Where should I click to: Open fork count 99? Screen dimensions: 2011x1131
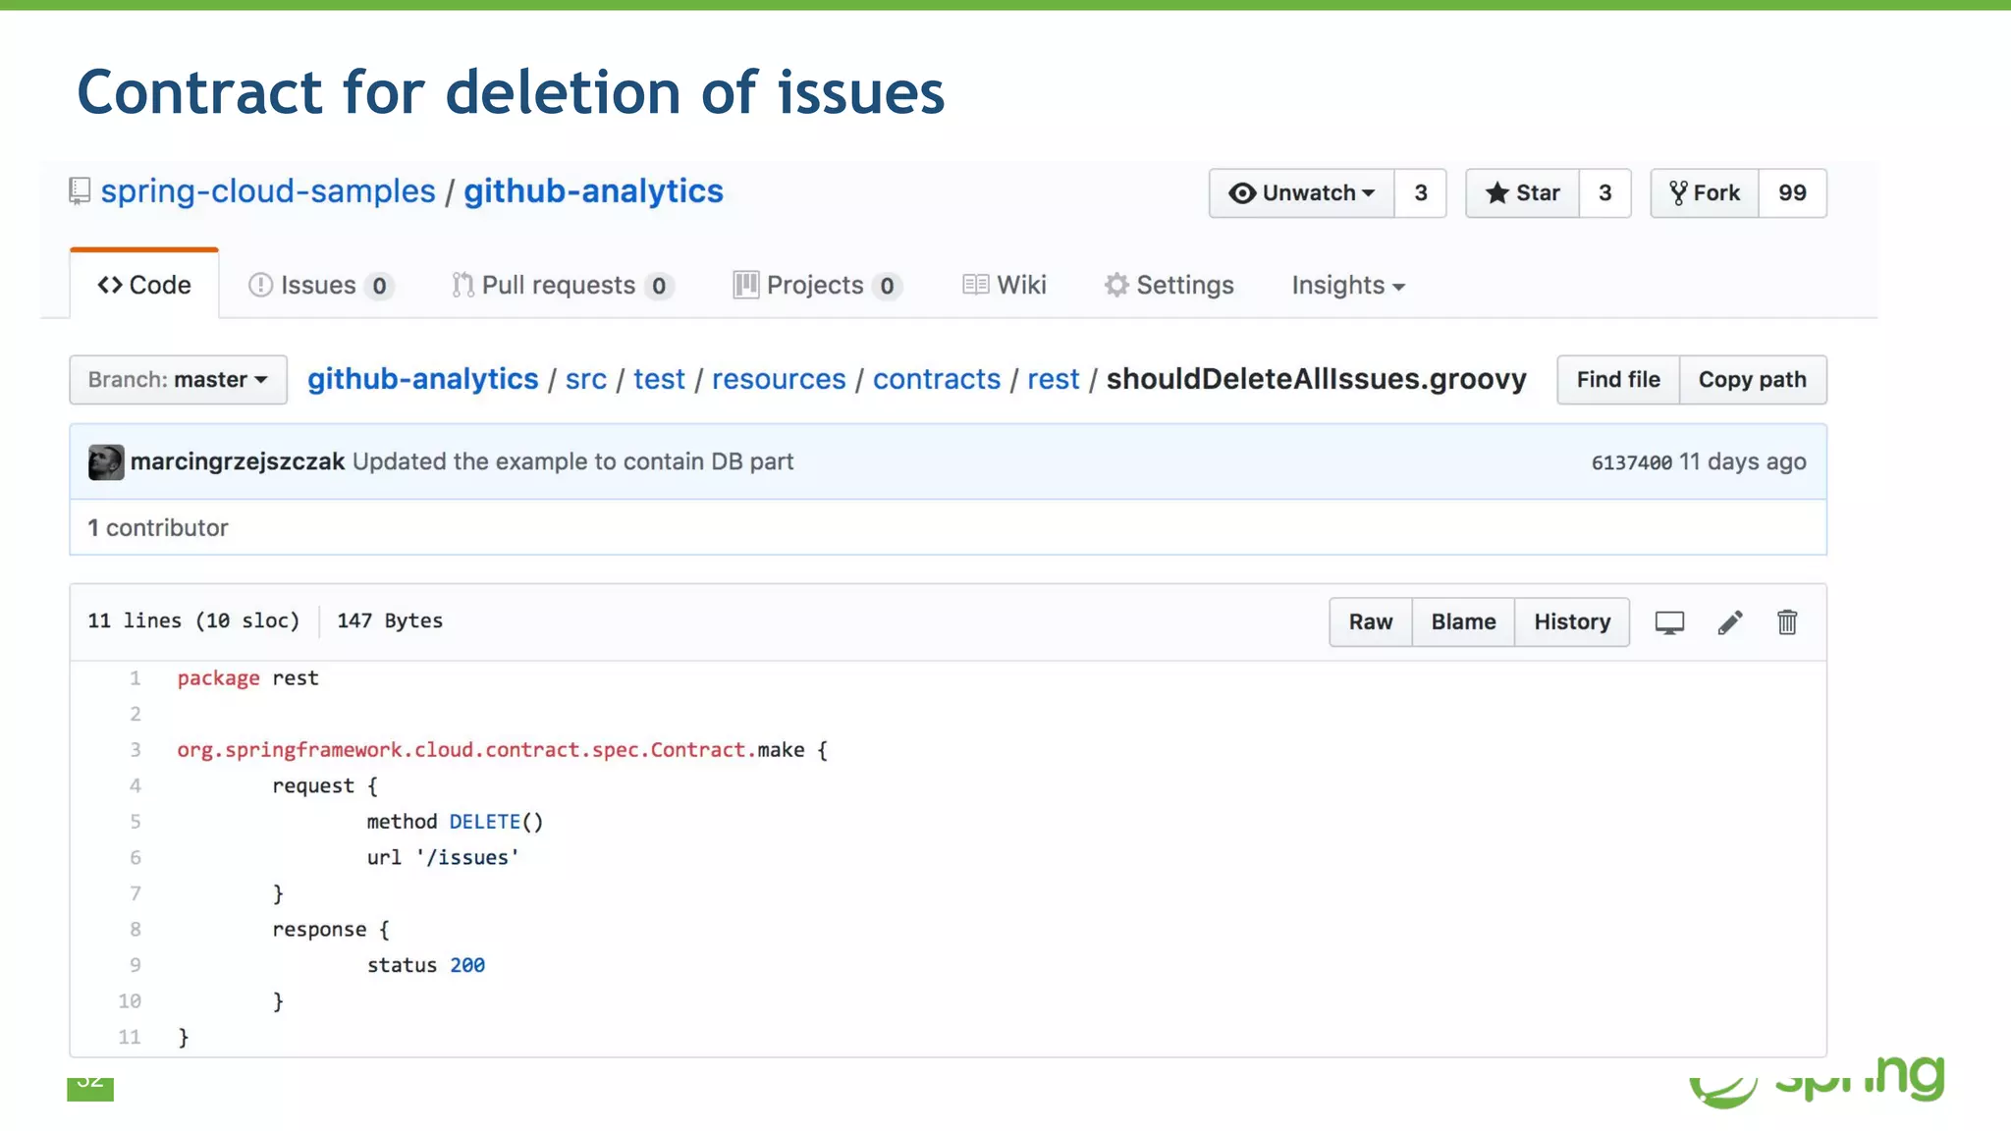tap(1792, 193)
